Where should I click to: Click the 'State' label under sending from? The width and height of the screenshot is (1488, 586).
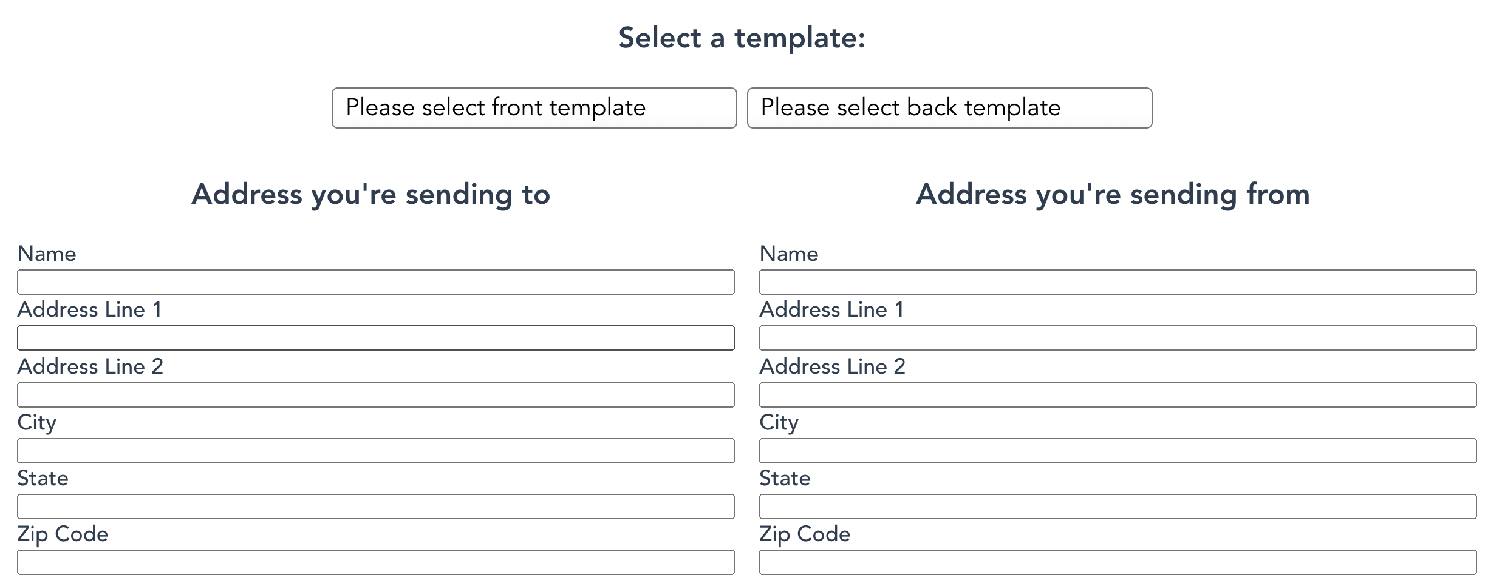point(785,478)
